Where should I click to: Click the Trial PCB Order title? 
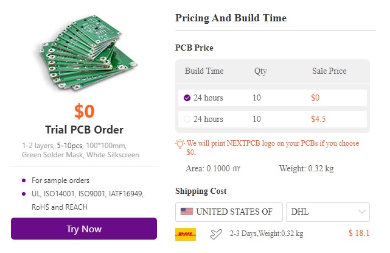point(84,129)
